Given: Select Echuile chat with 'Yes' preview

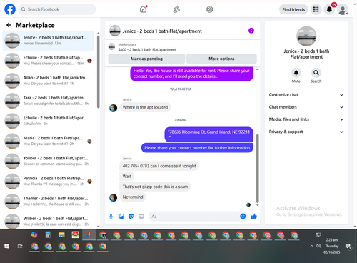Looking at the screenshot, I should [x=48, y=121].
